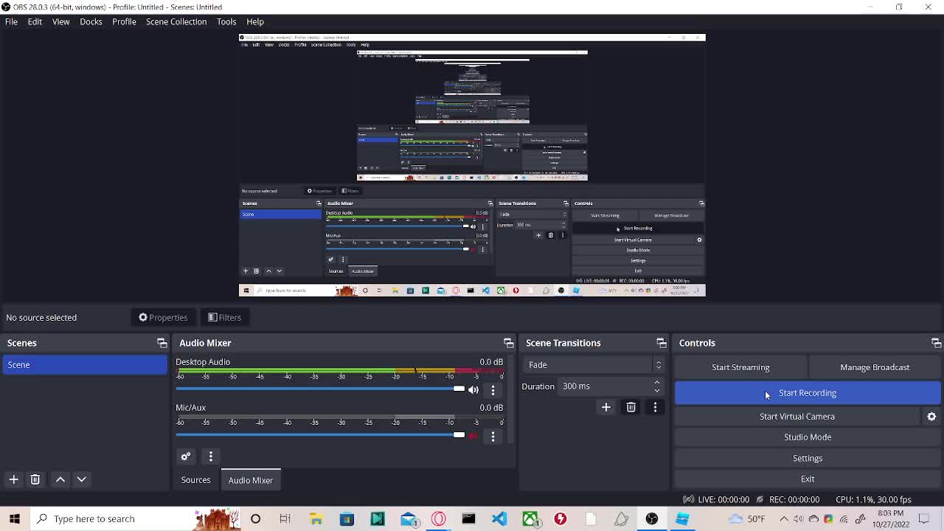
Task: Switch to the Sources tab
Action: [195, 480]
